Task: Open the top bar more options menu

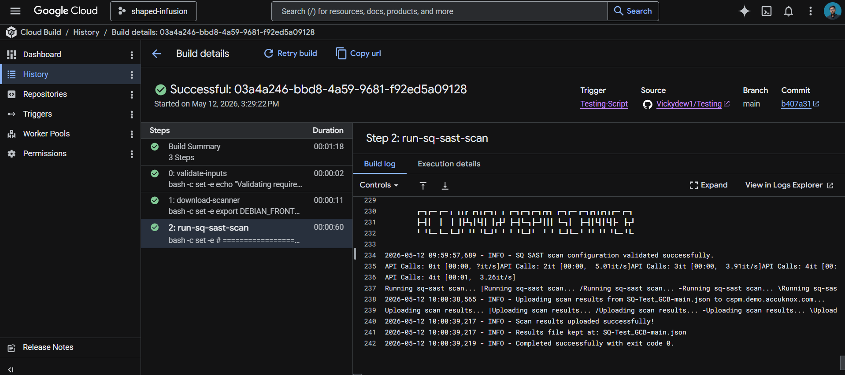Action: click(810, 11)
